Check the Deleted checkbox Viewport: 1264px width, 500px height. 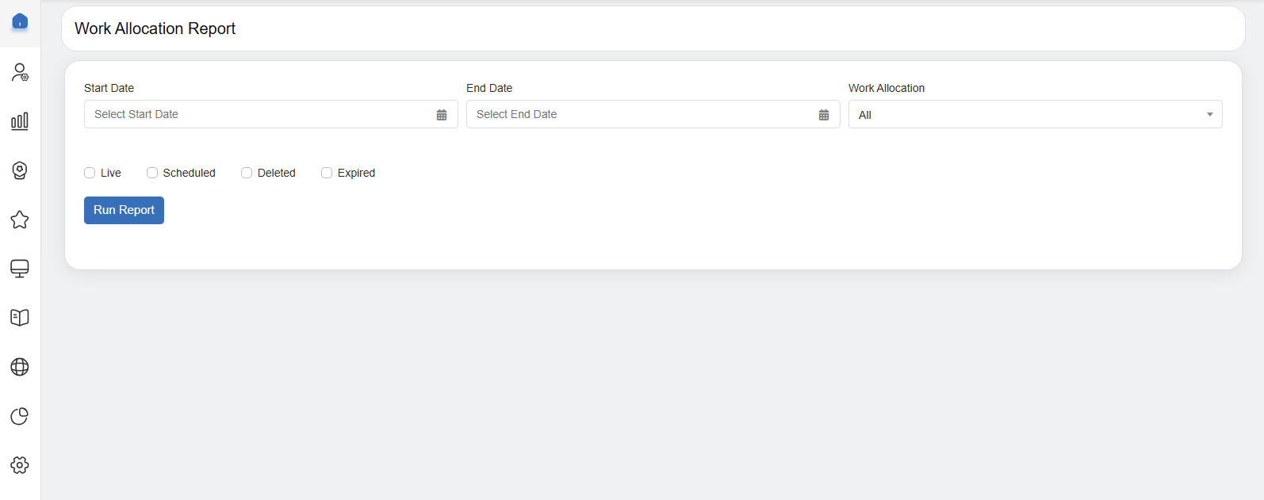pyautogui.click(x=247, y=173)
